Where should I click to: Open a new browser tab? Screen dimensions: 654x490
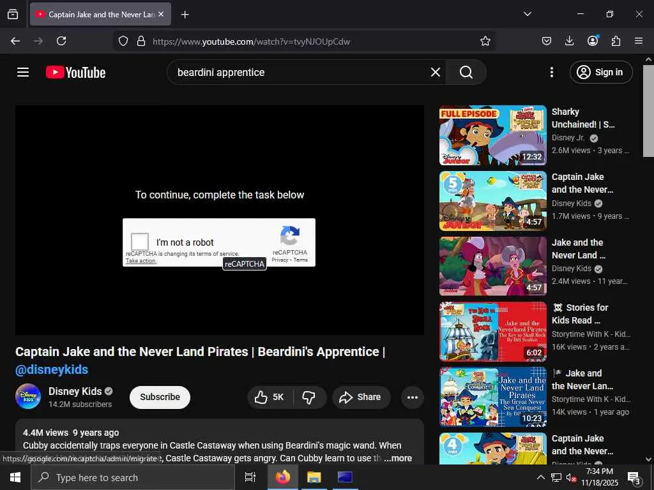click(x=185, y=15)
